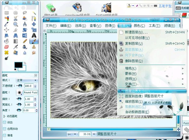Open the 滤镜(R) menu

[169, 26]
